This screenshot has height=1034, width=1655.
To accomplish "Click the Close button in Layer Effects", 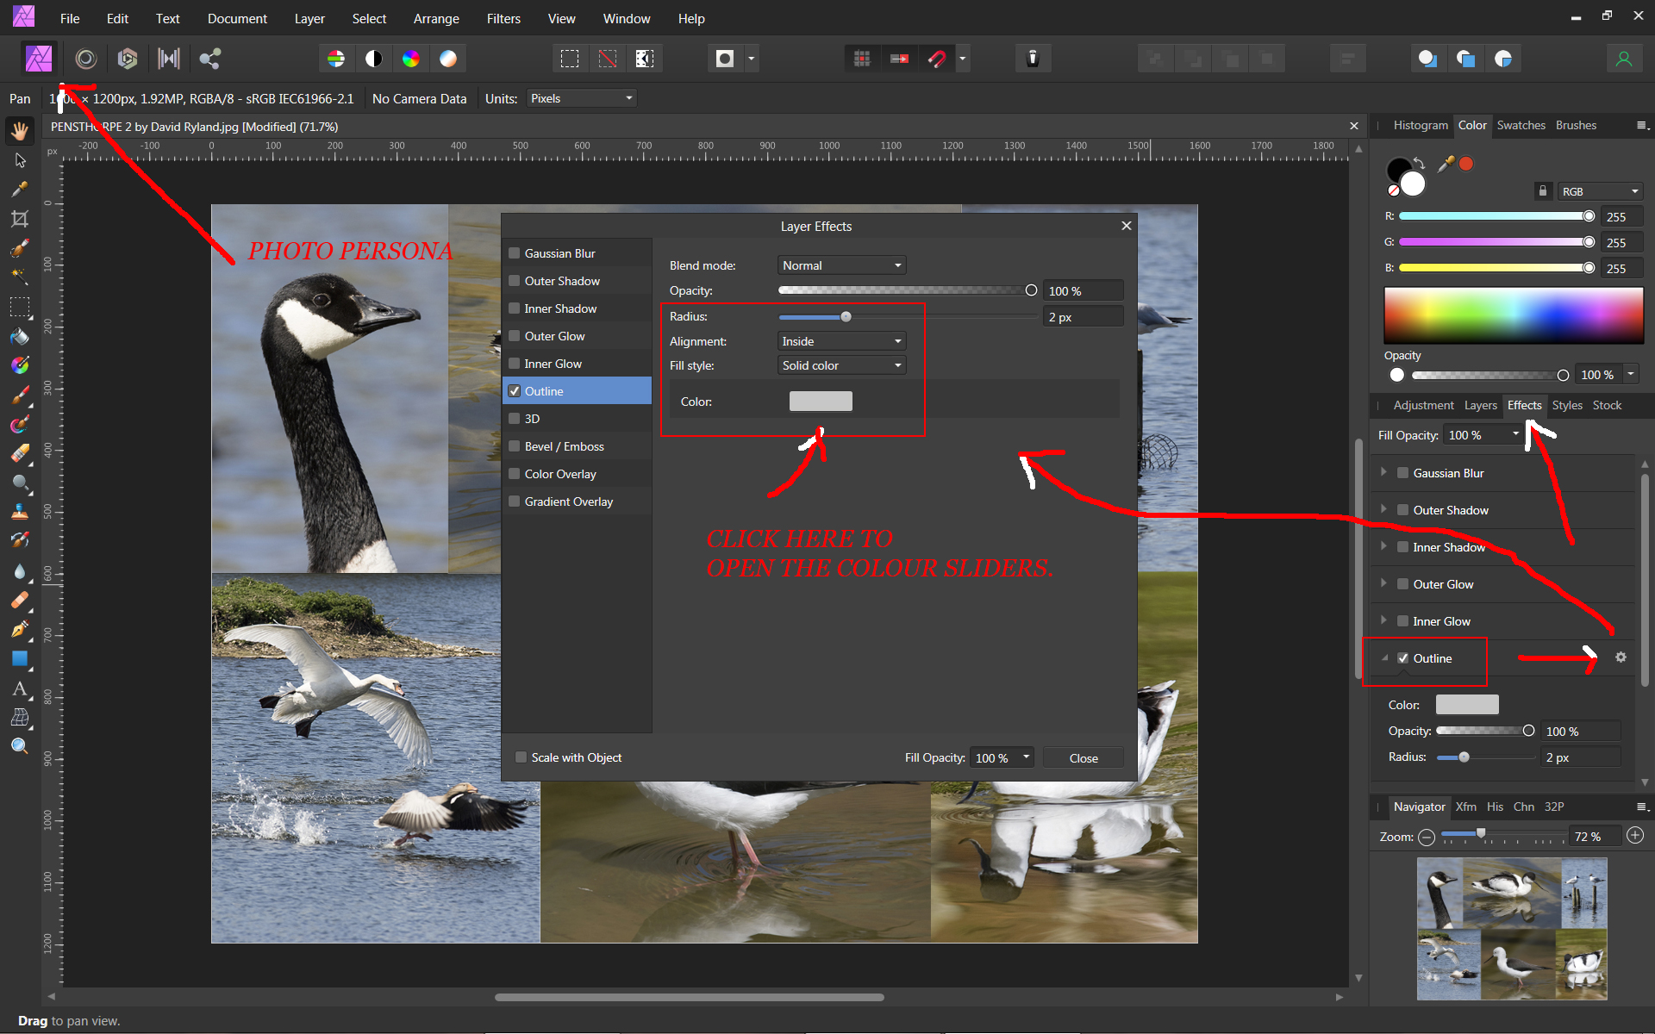I will coord(1083,758).
